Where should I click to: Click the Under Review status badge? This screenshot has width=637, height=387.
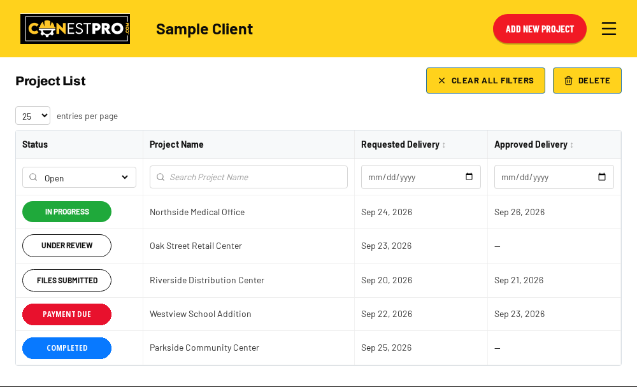click(67, 246)
